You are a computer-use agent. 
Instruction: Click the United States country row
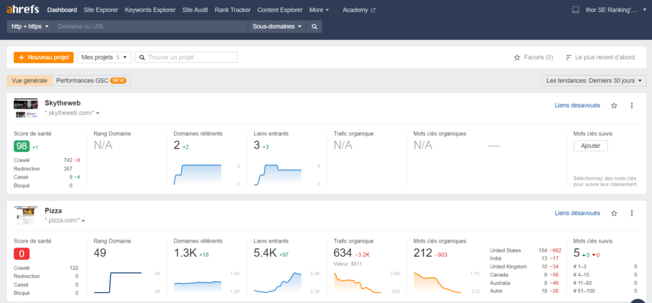click(525, 250)
